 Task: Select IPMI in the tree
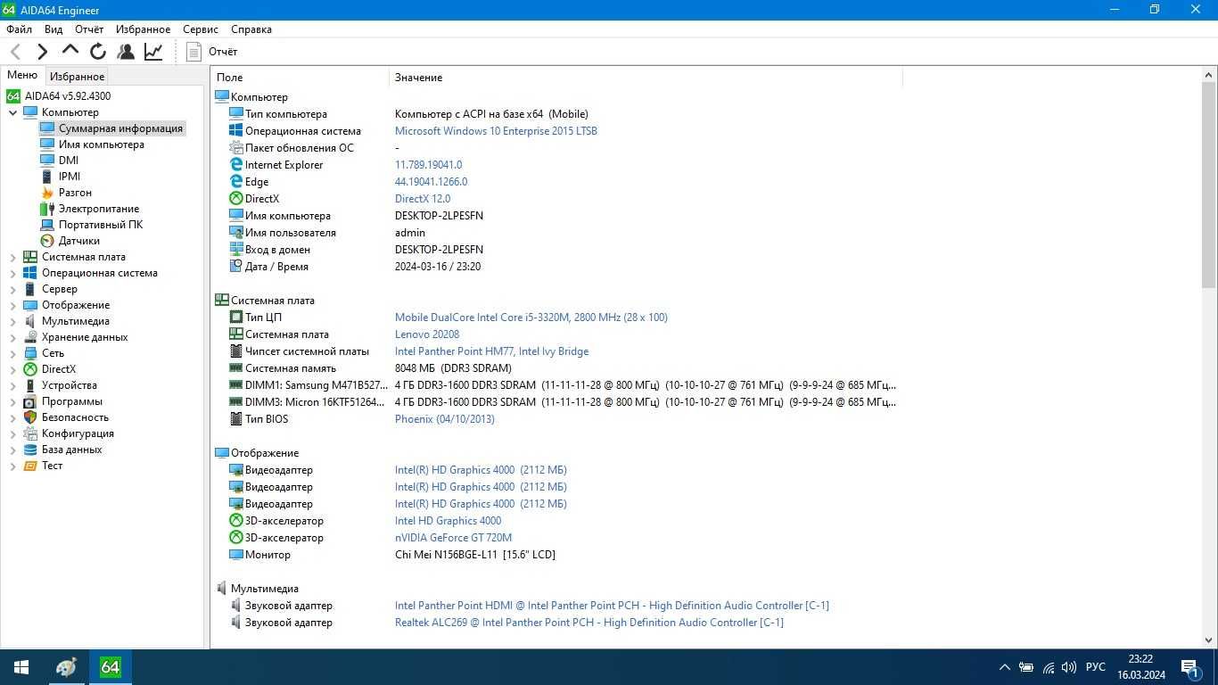[x=70, y=177]
